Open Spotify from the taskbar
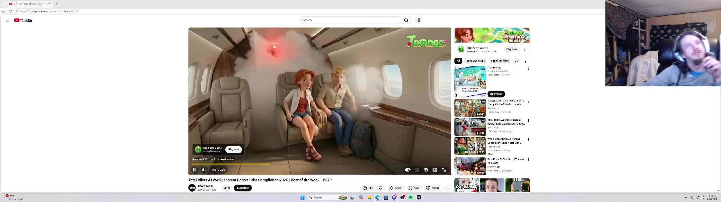721x202 pixels. click(x=411, y=198)
